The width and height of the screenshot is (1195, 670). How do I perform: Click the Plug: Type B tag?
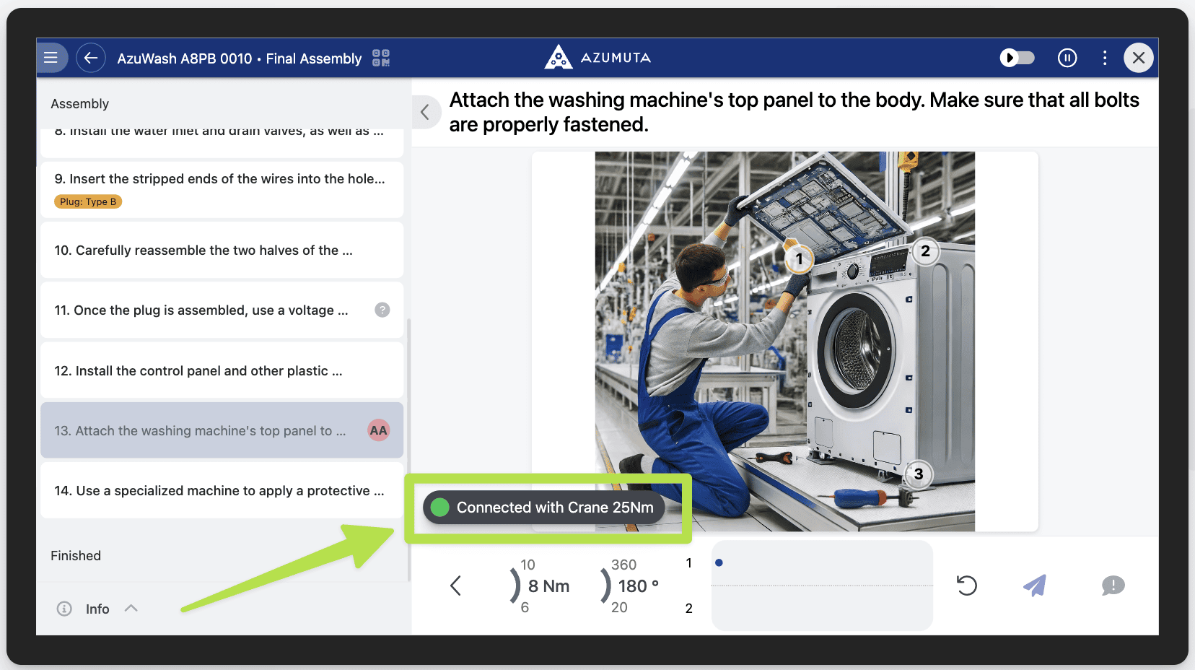(x=88, y=202)
